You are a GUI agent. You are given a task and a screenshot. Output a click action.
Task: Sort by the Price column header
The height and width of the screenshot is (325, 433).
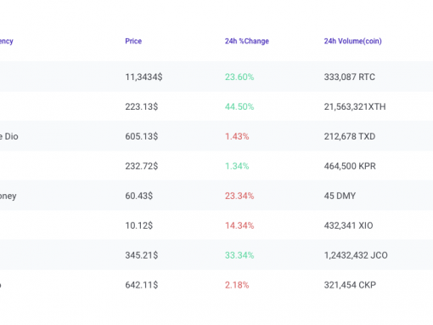click(133, 41)
